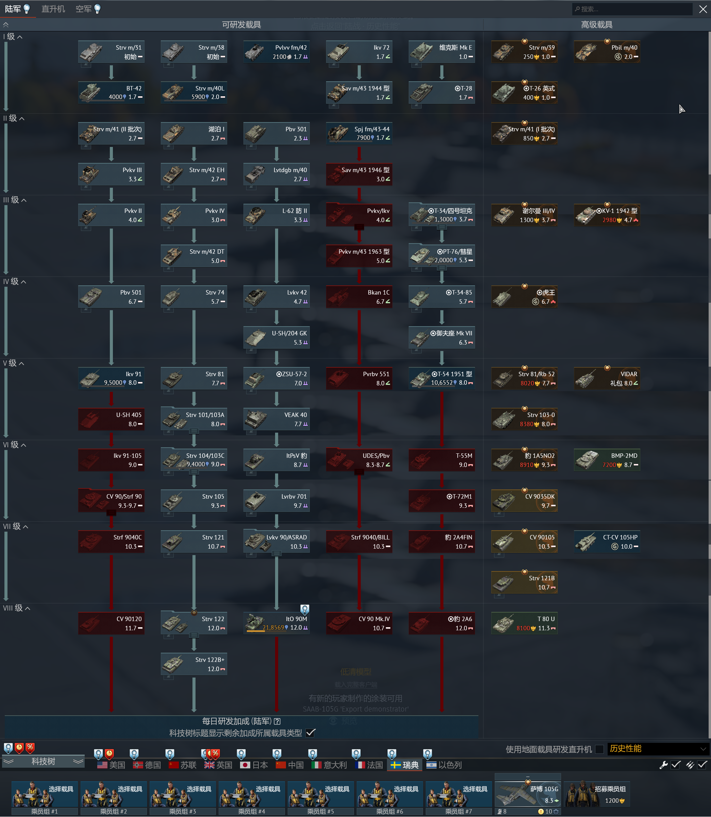
Task: Click the VIDAR gift-pack vehicle
Action: click(x=607, y=379)
